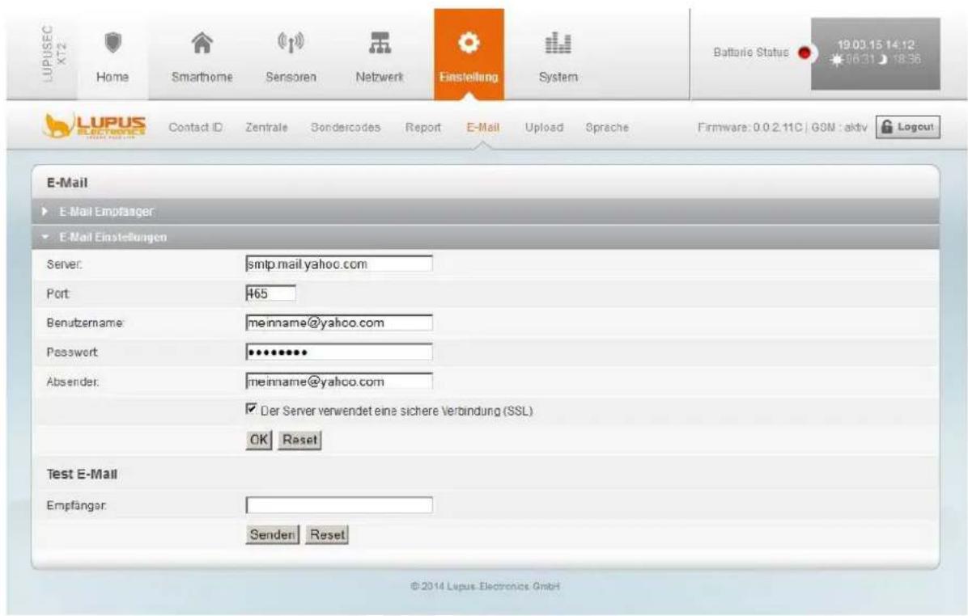Click the SSL checkbox label text
The image size is (968, 616).
[397, 411]
